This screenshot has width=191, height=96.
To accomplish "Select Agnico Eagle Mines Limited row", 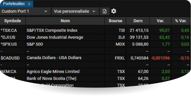I will [x=95, y=72].
